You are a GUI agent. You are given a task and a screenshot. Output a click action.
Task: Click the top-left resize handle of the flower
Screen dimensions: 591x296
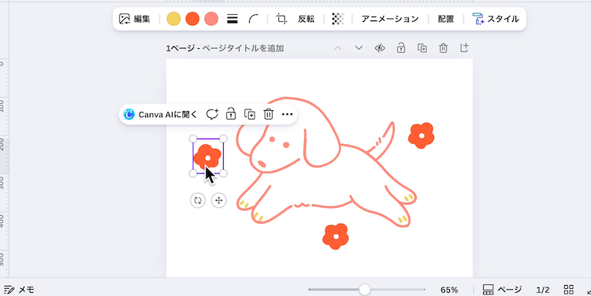tap(193, 139)
